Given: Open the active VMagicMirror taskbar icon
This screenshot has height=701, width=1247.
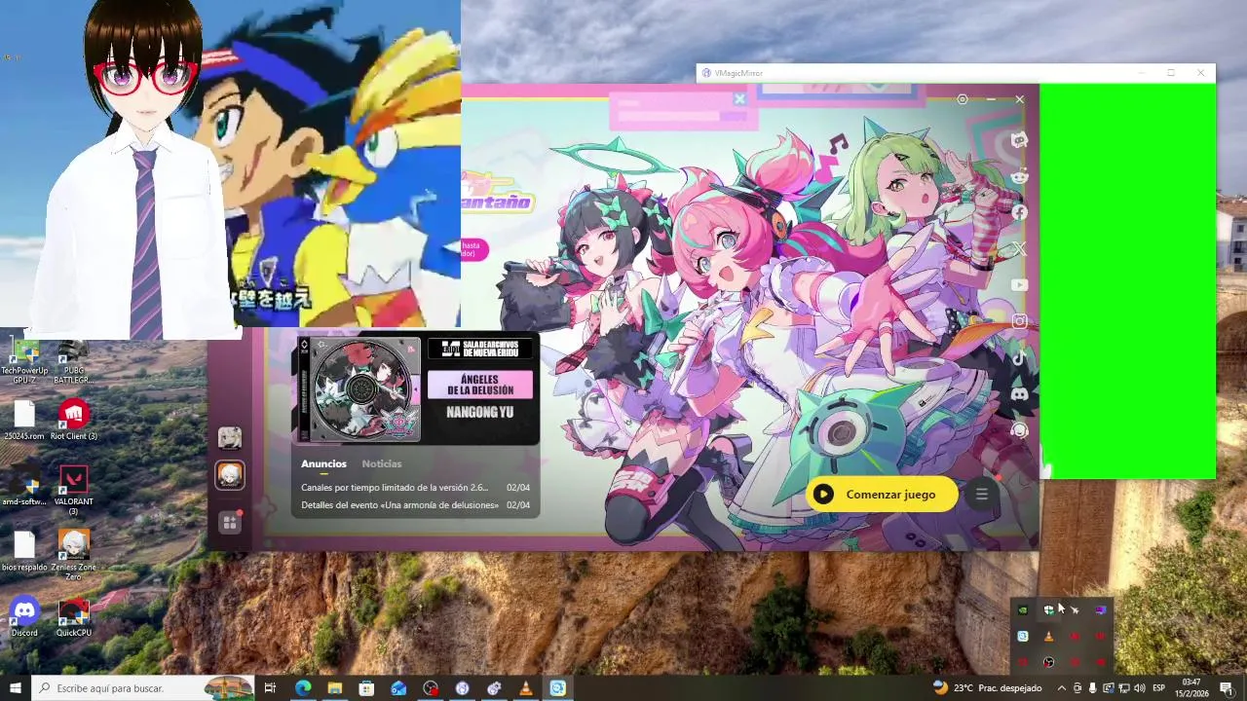Looking at the screenshot, I should click(x=557, y=688).
